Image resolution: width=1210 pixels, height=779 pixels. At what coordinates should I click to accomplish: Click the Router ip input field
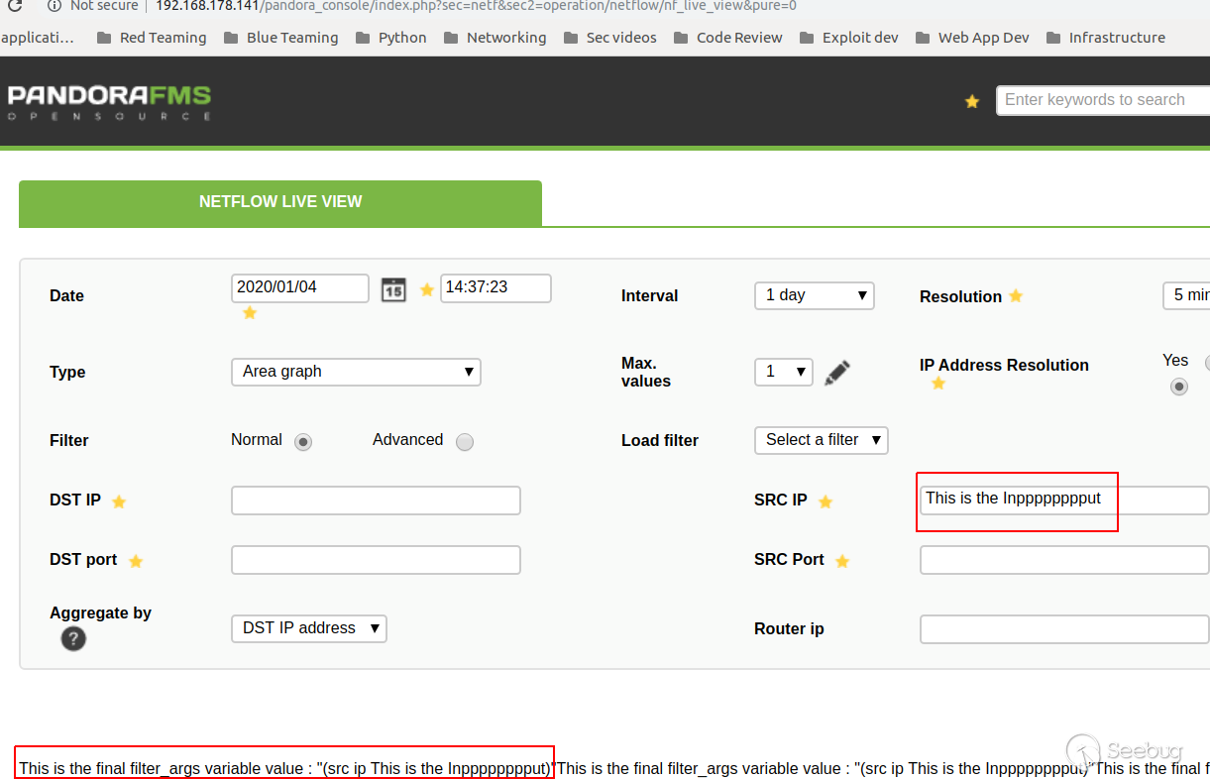coord(1064,629)
